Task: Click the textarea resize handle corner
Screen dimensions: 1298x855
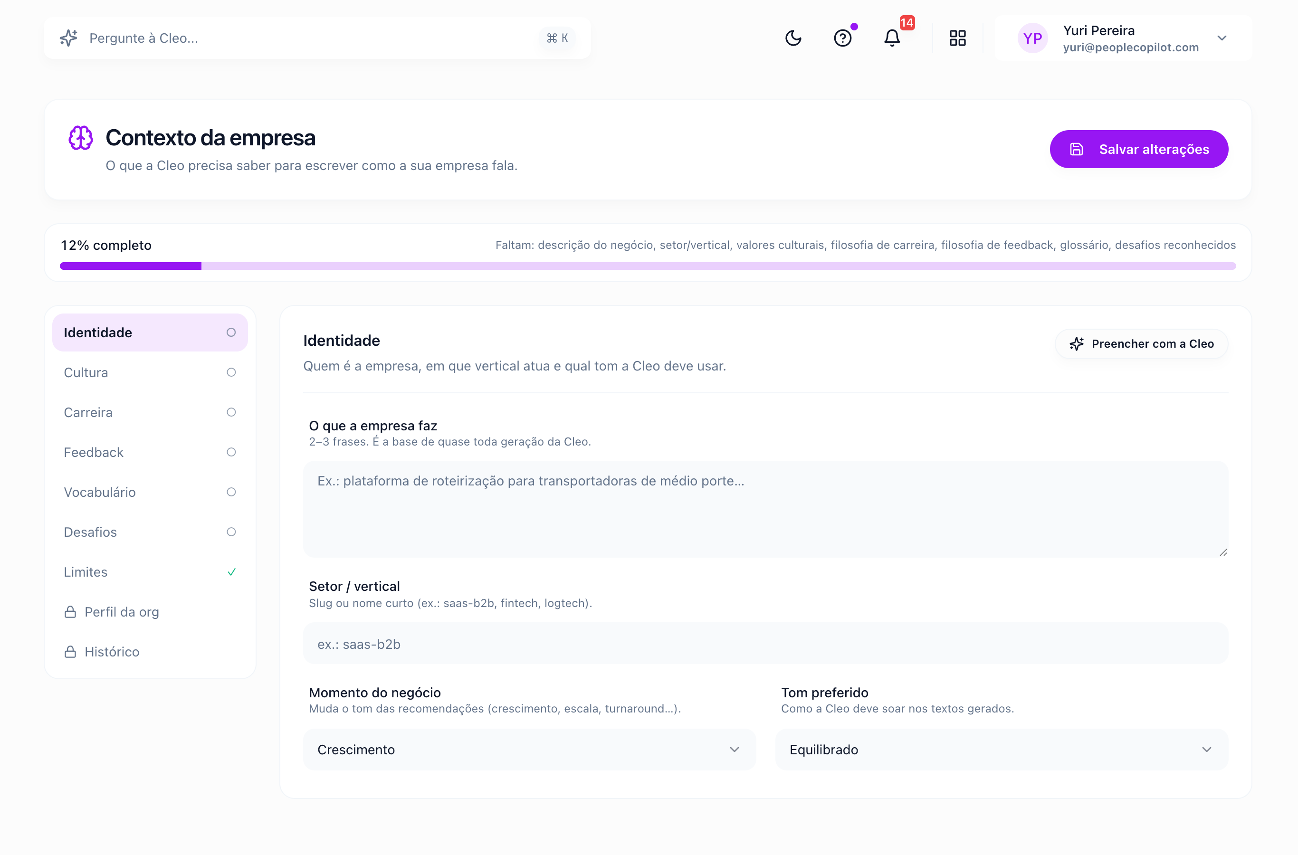Action: tap(1223, 552)
